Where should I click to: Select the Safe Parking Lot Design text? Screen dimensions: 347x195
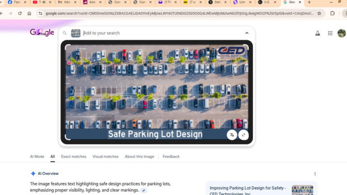click(x=155, y=134)
